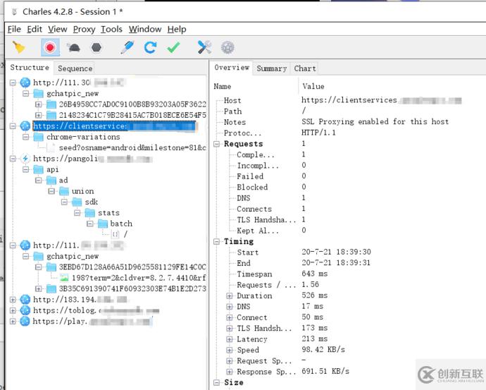This screenshot has height=390, width=486.
Task: Click the Value column header
Action: click(x=313, y=87)
